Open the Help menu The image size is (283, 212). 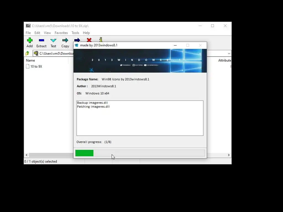click(x=86, y=33)
